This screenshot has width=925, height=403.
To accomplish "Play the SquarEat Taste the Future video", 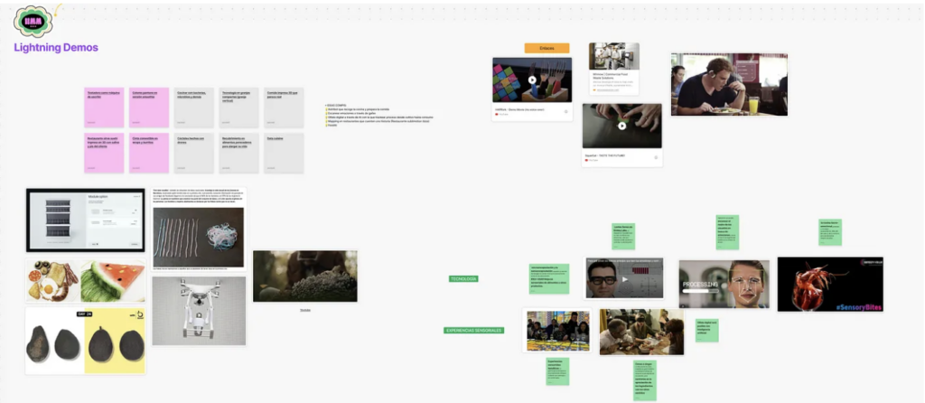I will (622, 126).
